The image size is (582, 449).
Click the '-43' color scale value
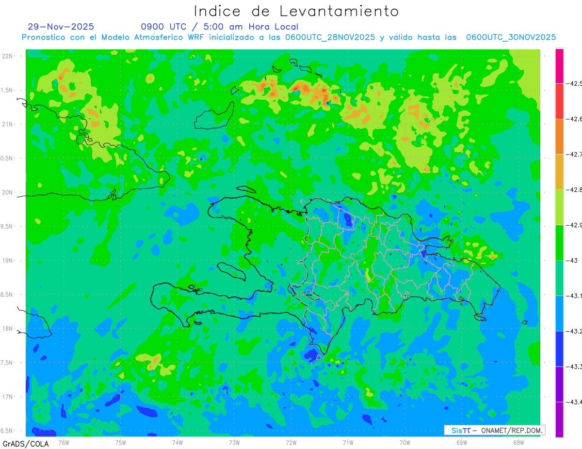point(573,261)
